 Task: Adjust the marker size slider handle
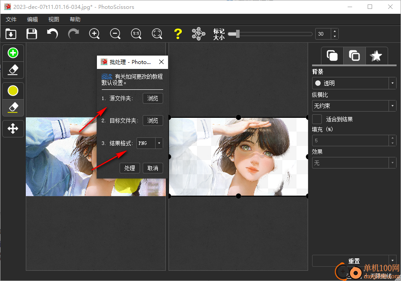click(x=237, y=34)
